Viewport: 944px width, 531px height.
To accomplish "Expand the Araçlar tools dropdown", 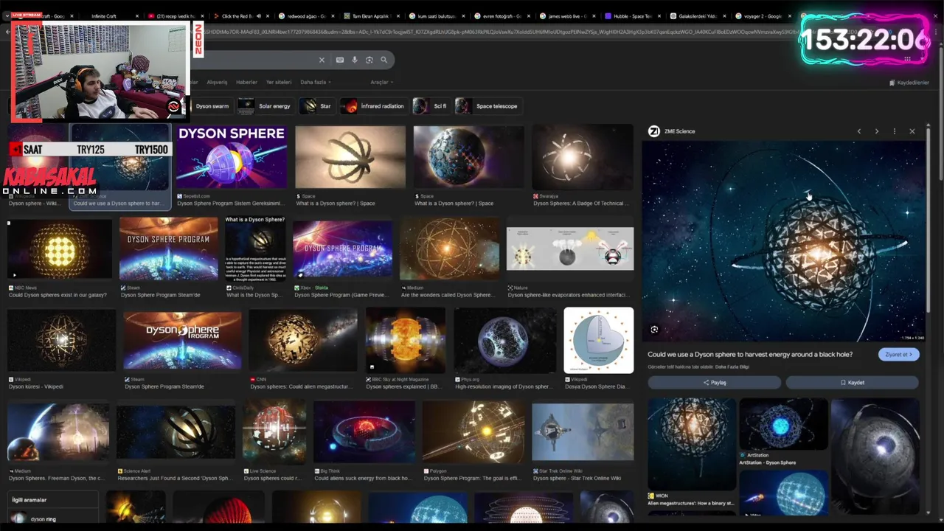I will point(381,82).
